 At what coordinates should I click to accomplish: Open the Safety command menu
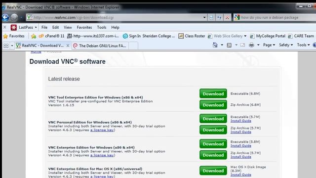286,45
